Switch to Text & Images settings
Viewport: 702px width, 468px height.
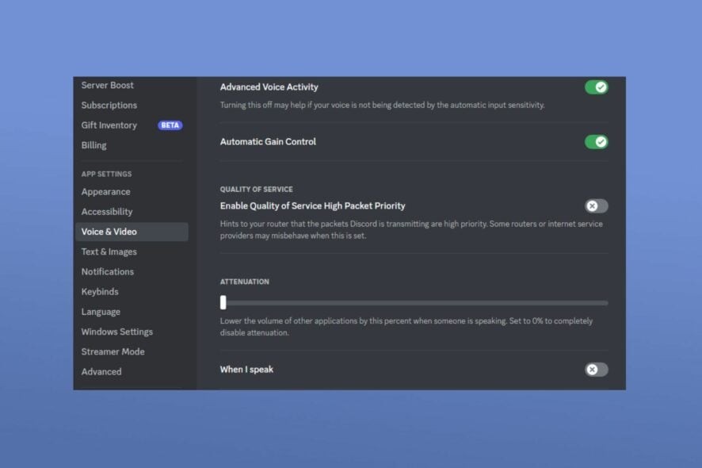click(x=110, y=251)
